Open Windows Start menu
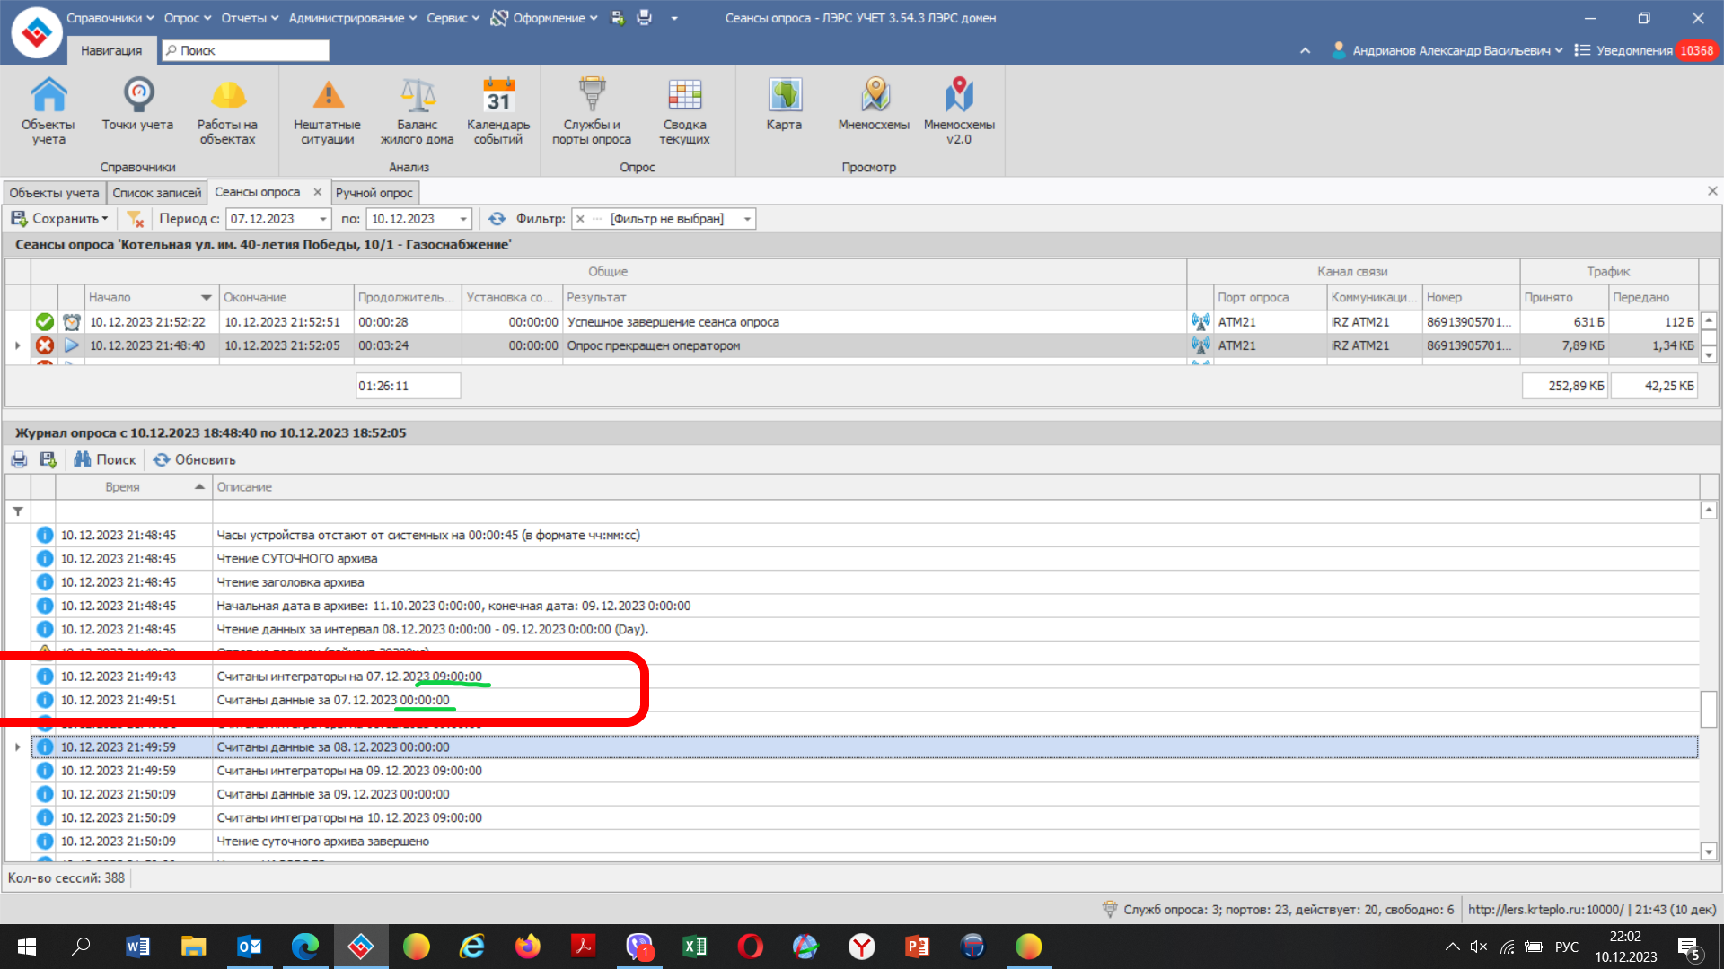The width and height of the screenshot is (1724, 969). click(27, 947)
